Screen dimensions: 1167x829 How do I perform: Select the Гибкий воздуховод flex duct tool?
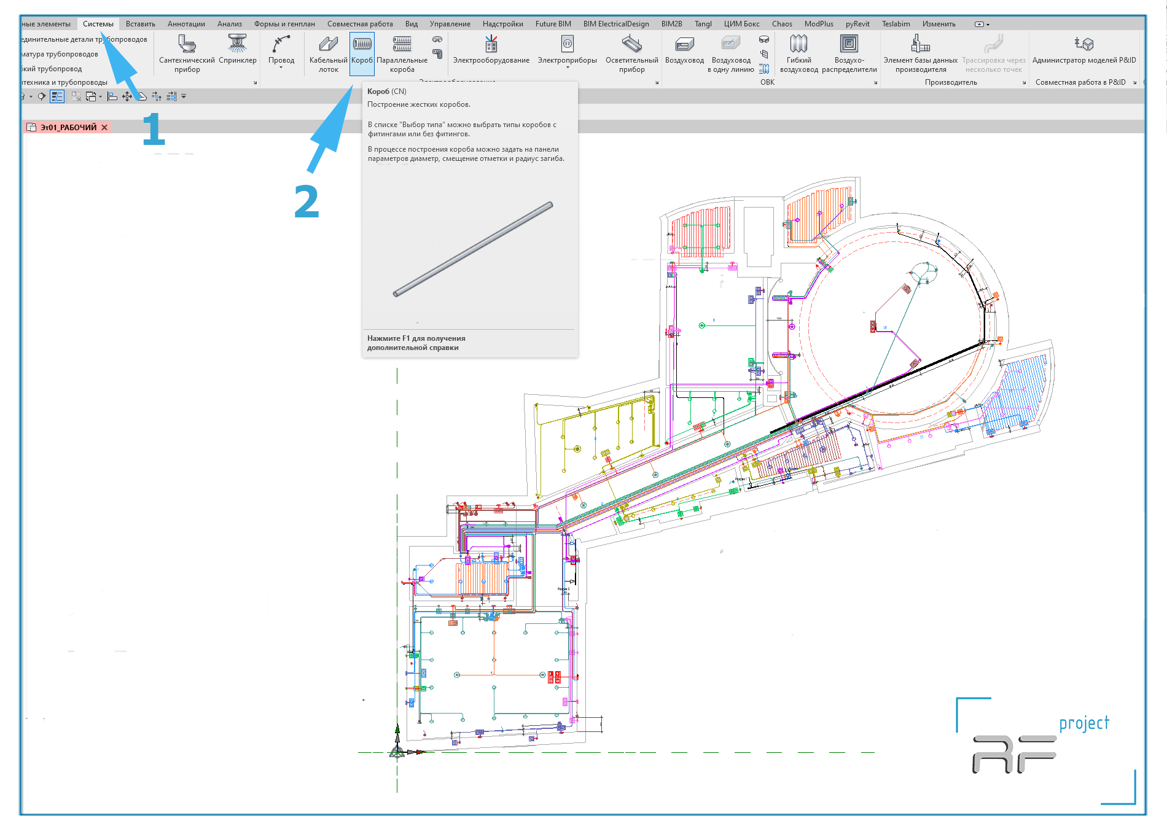click(798, 53)
